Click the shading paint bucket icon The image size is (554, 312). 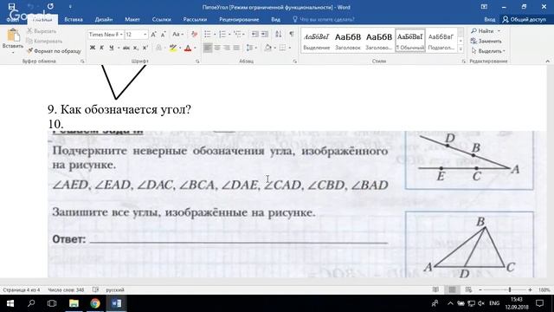pos(268,48)
